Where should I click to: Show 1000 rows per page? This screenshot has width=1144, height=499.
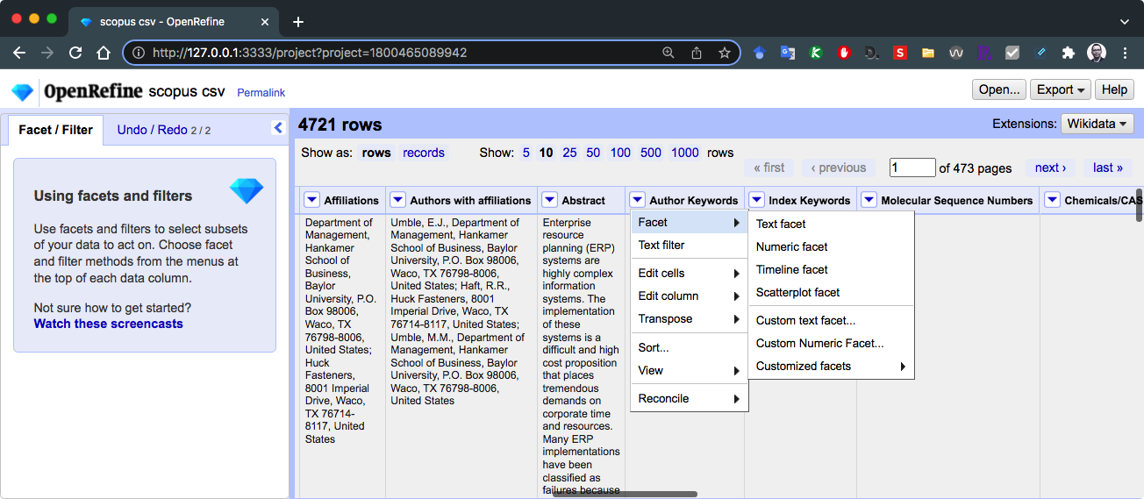pos(685,153)
